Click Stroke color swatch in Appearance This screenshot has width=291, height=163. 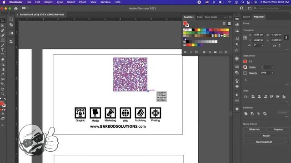(245, 67)
